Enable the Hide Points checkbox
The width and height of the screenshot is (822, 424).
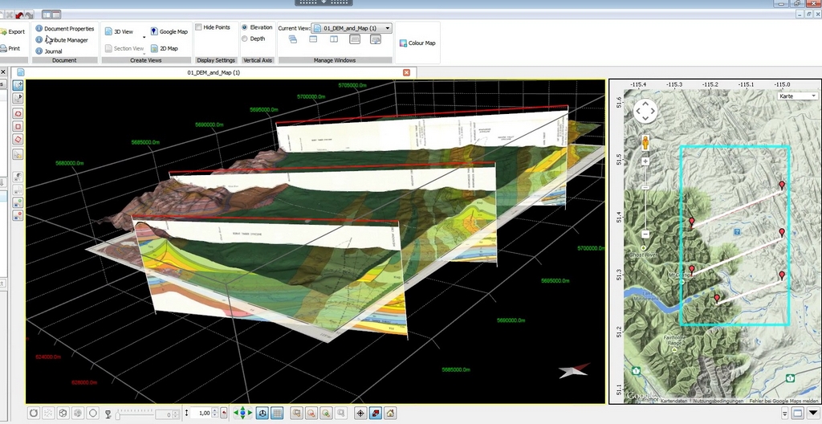point(198,27)
